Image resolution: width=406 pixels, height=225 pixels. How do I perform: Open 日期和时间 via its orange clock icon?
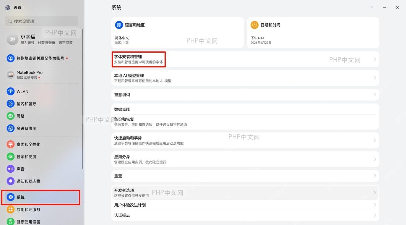coord(254,25)
